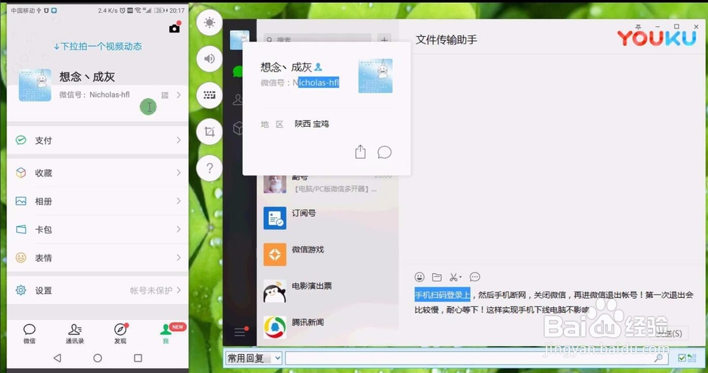Click the 陕西 宝鸡 region text
This screenshot has height=373, width=708.
pyautogui.click(x=312, y=124)
